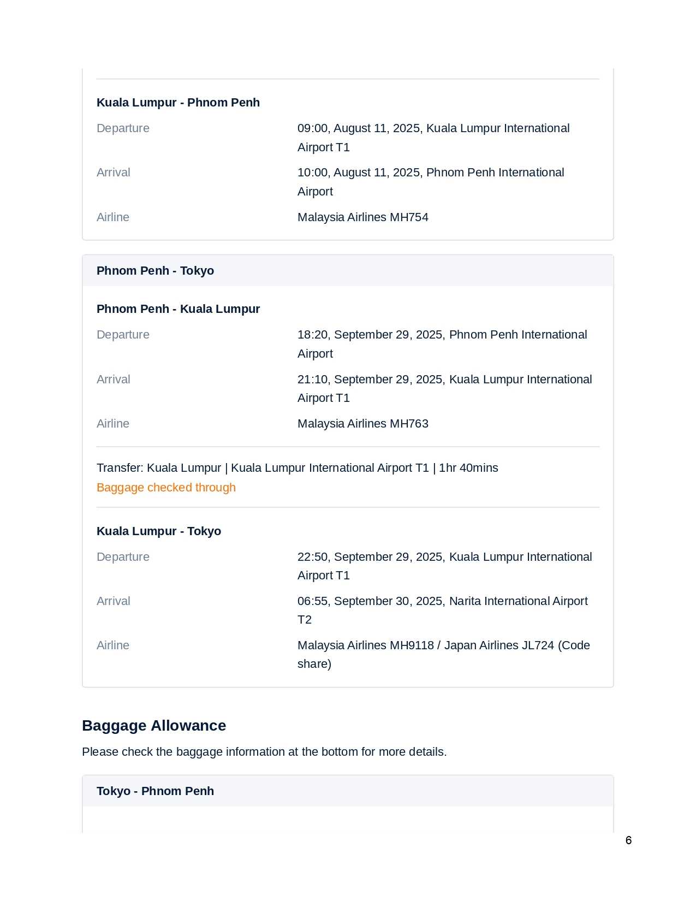
Task: Click the Kuala Lumpur - Phnom Penh segment heading
Action: 178,103
